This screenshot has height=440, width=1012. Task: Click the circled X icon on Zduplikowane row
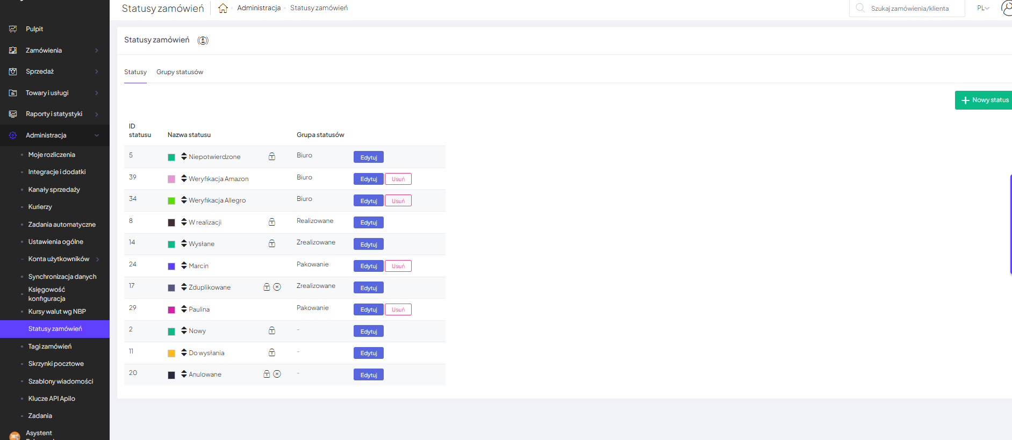coord(277,287)
